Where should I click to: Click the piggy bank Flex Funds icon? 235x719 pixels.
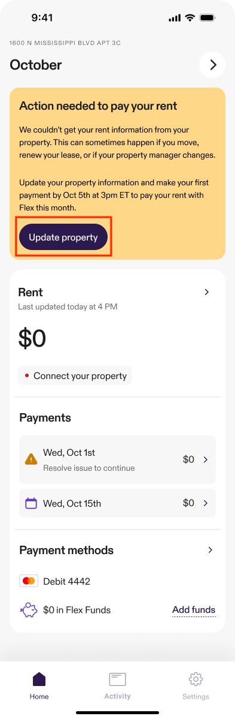coord(29,610)
